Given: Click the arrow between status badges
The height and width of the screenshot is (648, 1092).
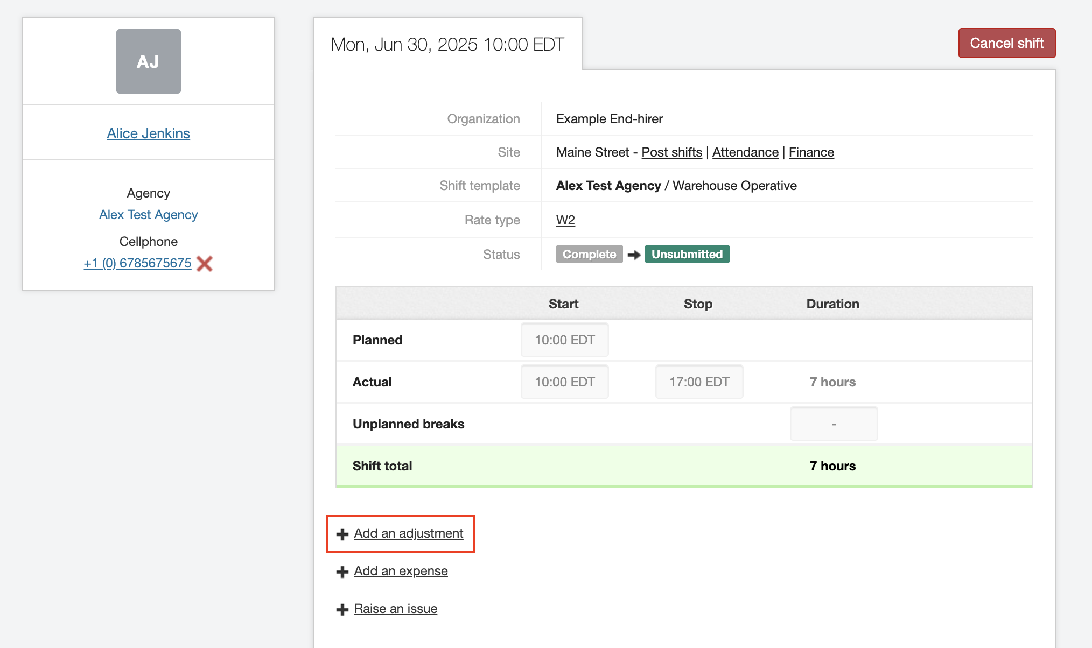Looking at the screenshot, I should click(x=634, y=255).
